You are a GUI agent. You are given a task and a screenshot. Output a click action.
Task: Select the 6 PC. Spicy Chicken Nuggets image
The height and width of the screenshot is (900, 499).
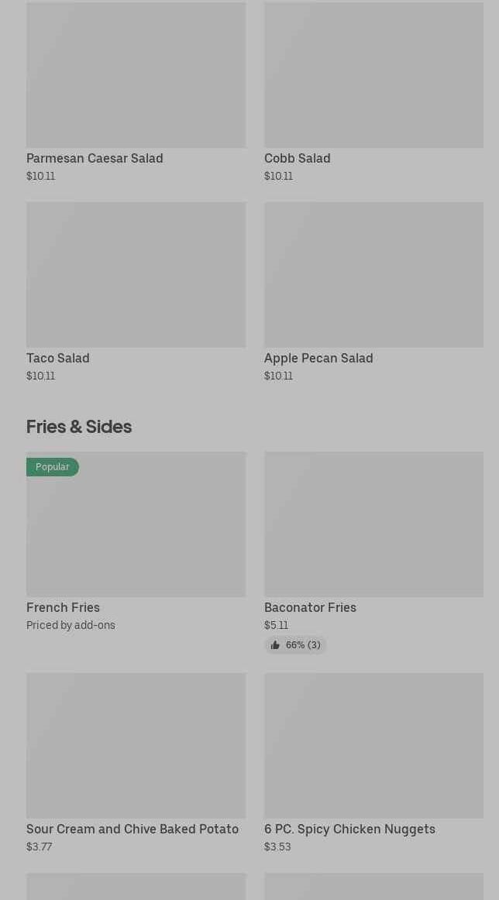(373, 745)
